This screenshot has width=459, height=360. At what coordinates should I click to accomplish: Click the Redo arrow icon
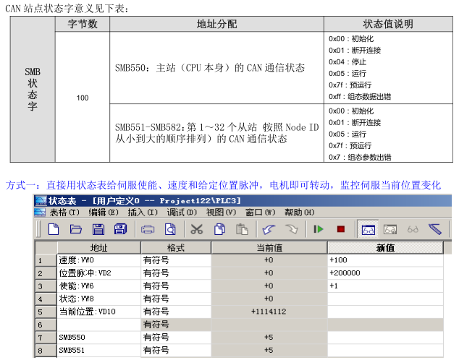coord(291,229)
